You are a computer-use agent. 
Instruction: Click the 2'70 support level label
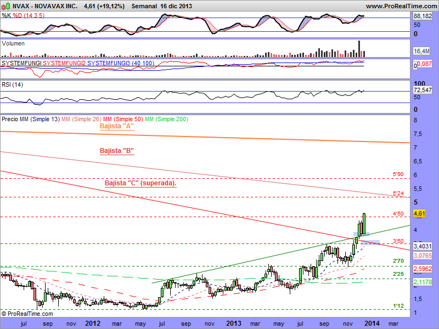[x=398, y=261]
